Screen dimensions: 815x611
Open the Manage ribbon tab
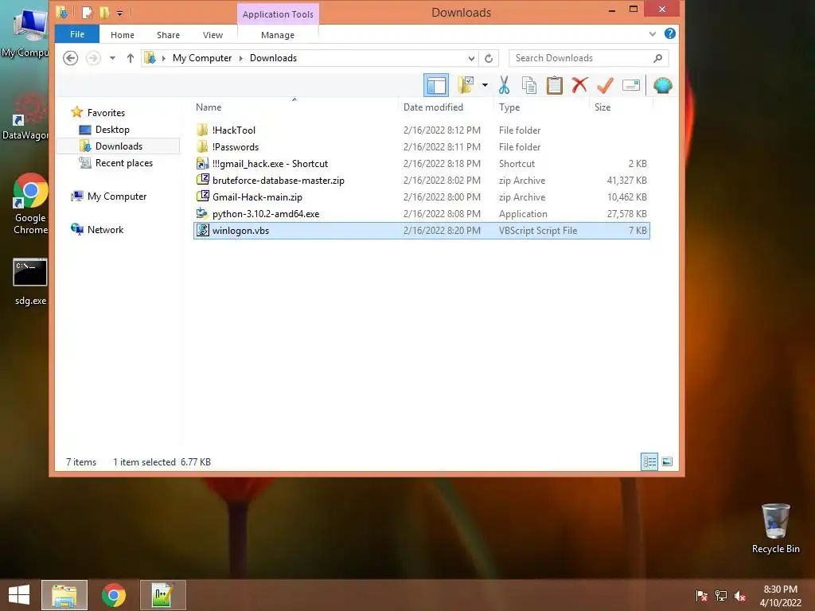[x=278, y=35]
